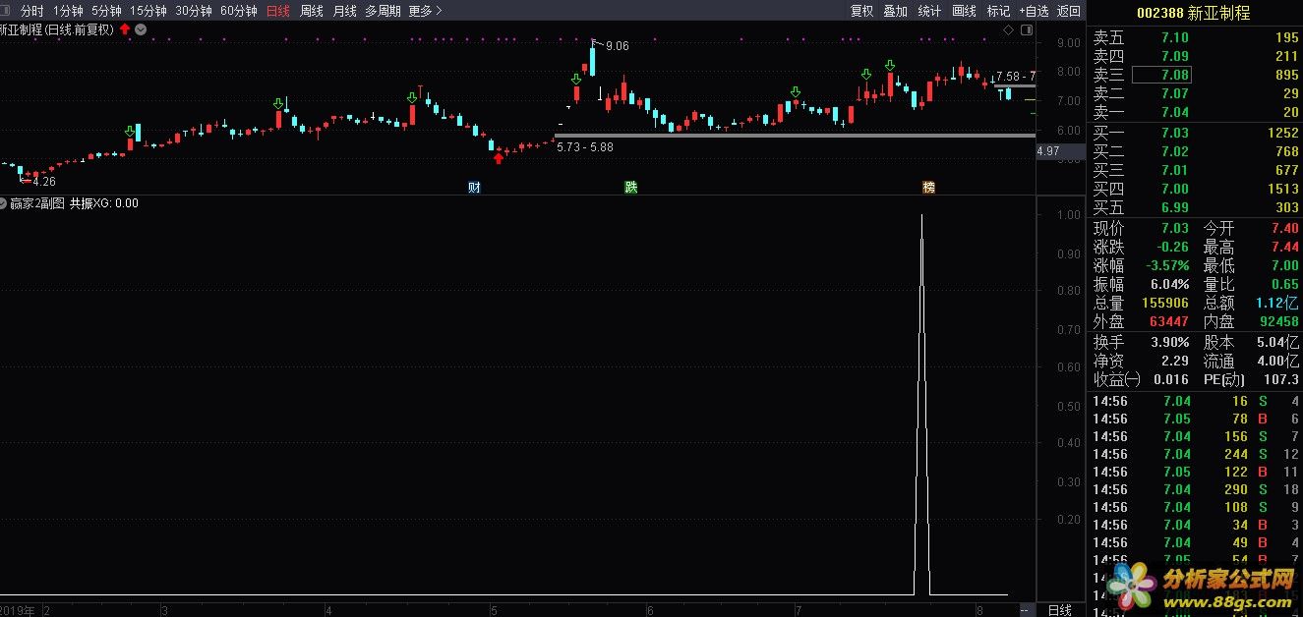Open the 多周期 multi-period view
1303x617 pixels.
point(383,11)
